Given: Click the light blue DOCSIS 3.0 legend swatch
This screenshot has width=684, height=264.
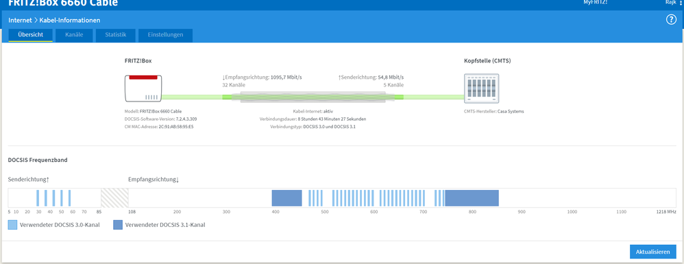Looking at the screenshot, I should pos(12,225).
